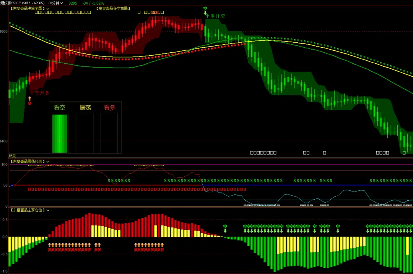Click the 15天 range label
Screen dimensions: 413x274
pyautogui.click(x=12, y=156)
